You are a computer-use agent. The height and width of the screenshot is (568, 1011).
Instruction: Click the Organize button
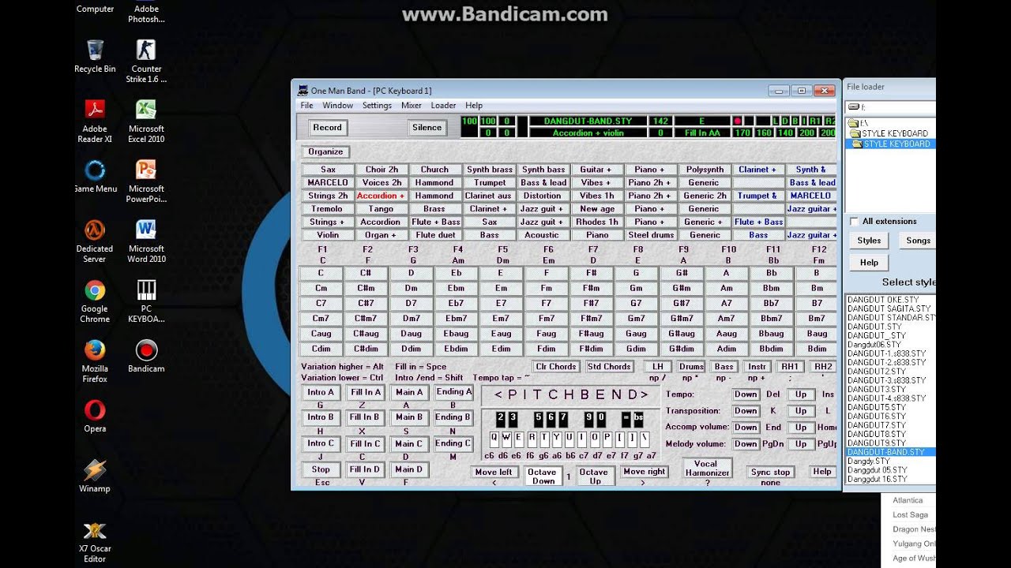pos(325,151)
